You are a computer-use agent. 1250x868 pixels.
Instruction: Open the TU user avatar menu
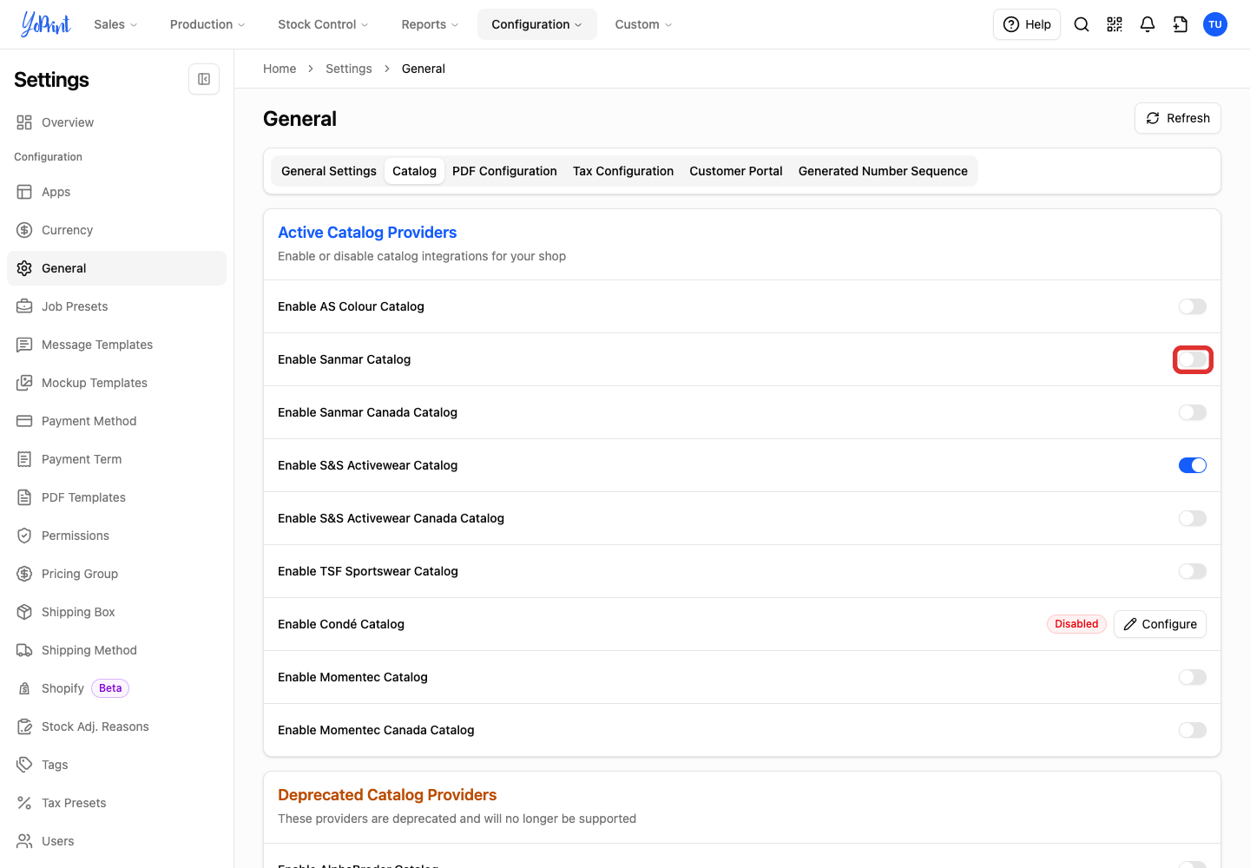coord(1215,24)
